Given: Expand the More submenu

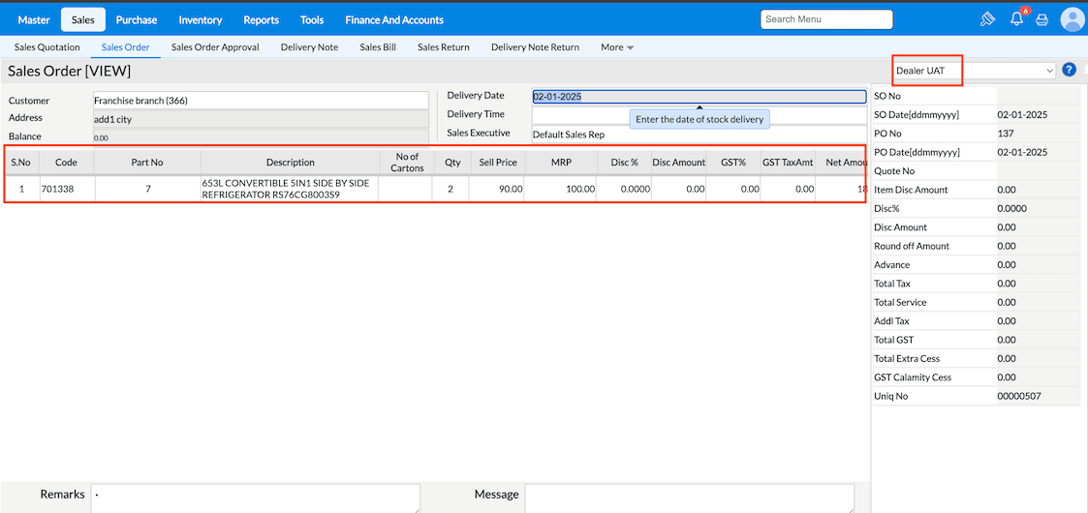Looking at the screenshot, I should pos(617,47).
